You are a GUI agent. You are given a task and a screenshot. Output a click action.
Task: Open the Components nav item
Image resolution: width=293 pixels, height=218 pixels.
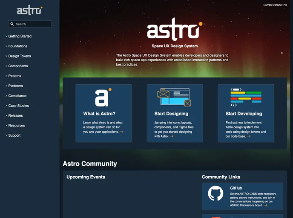(x=18, y=66)
